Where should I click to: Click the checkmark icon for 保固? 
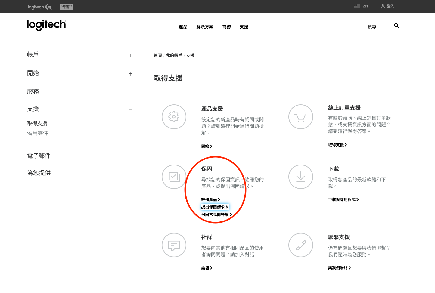click(x=174, y=177)
